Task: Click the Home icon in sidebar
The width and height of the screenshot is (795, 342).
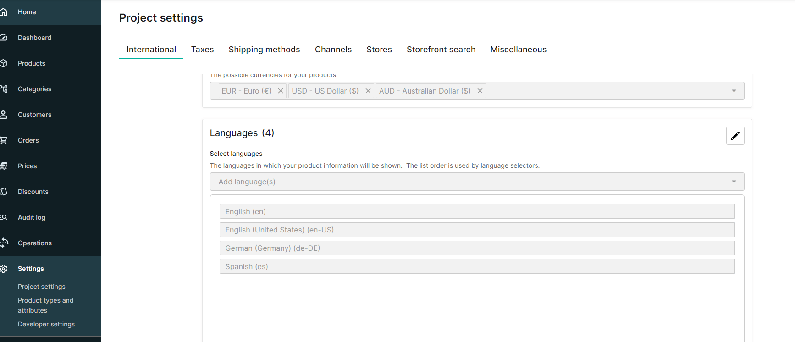Action: coord(3,12)
